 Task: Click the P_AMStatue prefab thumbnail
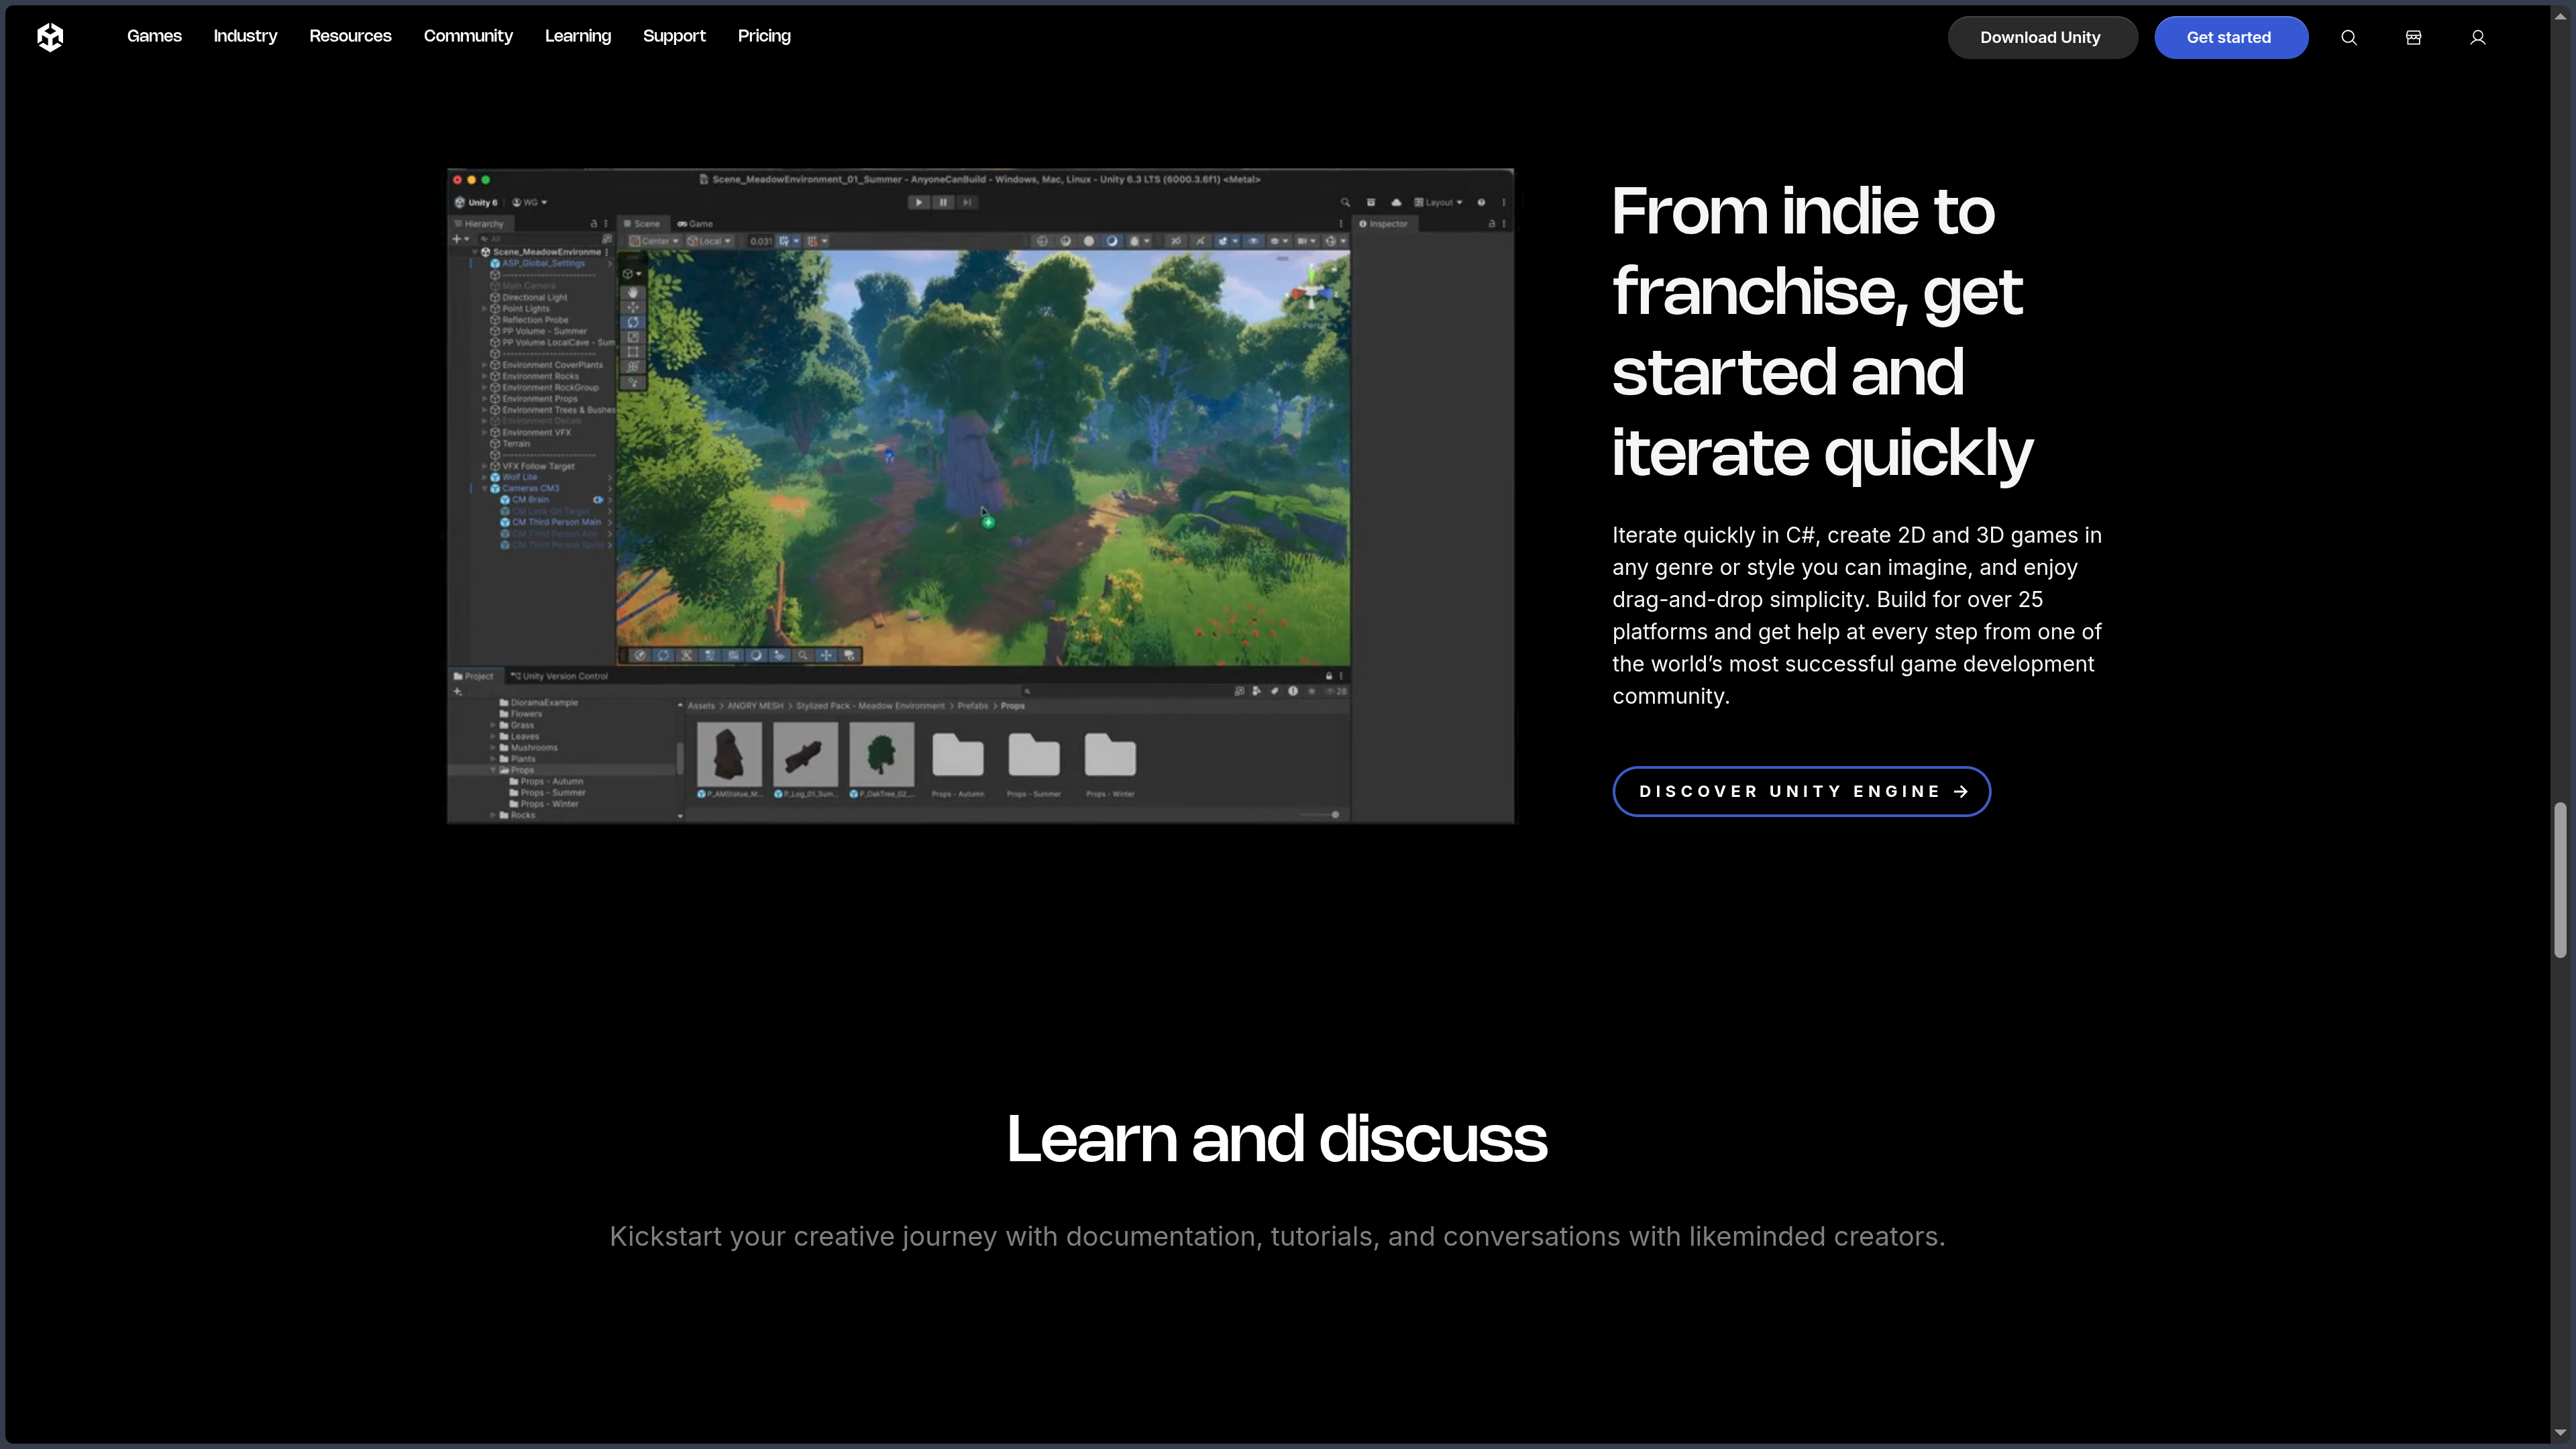(x=729, y=754)
